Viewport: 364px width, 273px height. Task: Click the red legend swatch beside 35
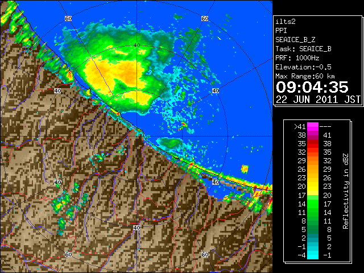[312, 144]
